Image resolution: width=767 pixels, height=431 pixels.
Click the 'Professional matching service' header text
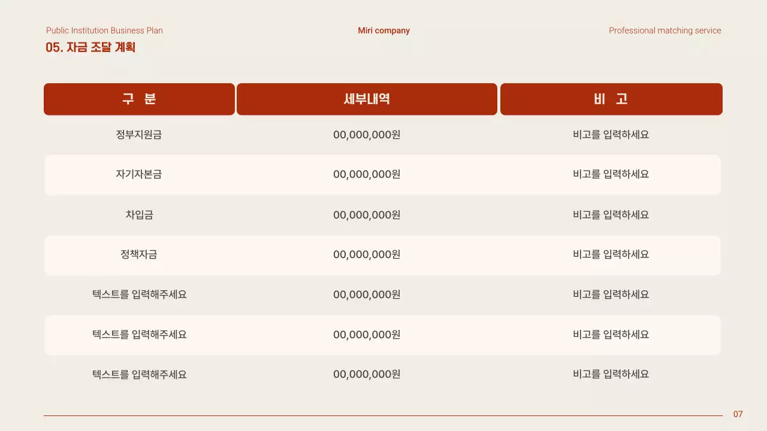click(x=665, y=31)
